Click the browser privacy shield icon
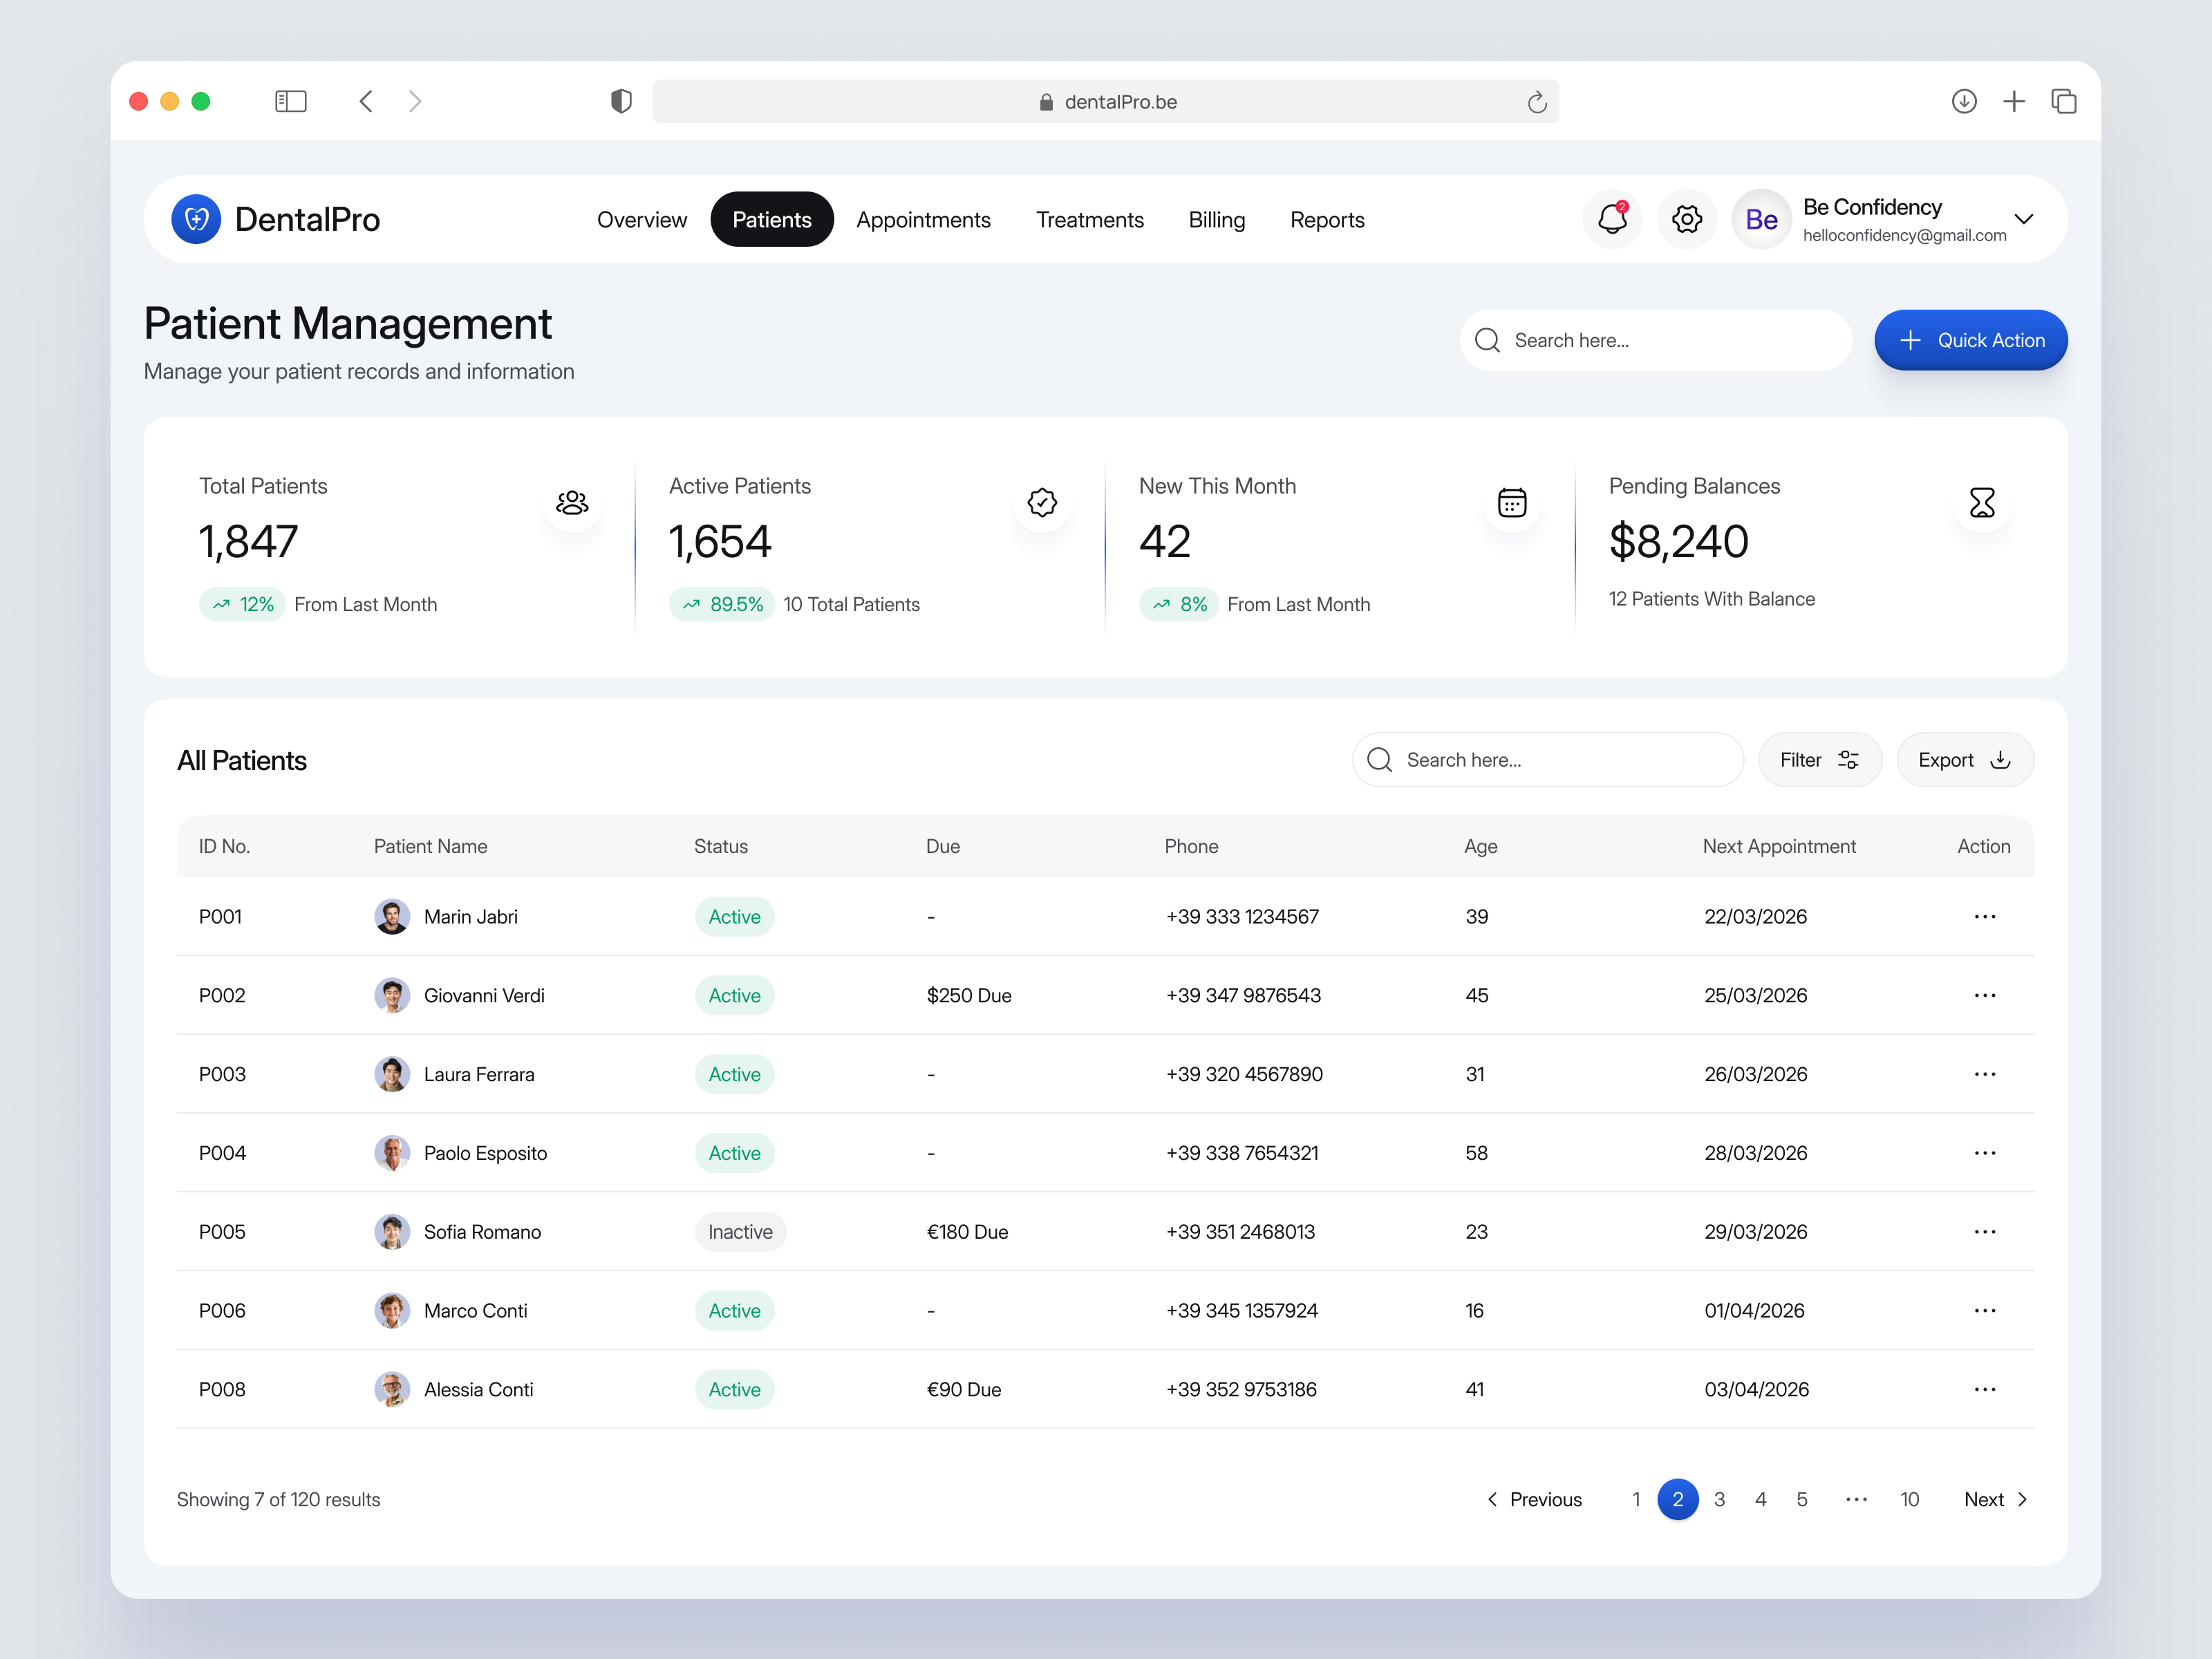2212x1659 pixels. (621, 101)
